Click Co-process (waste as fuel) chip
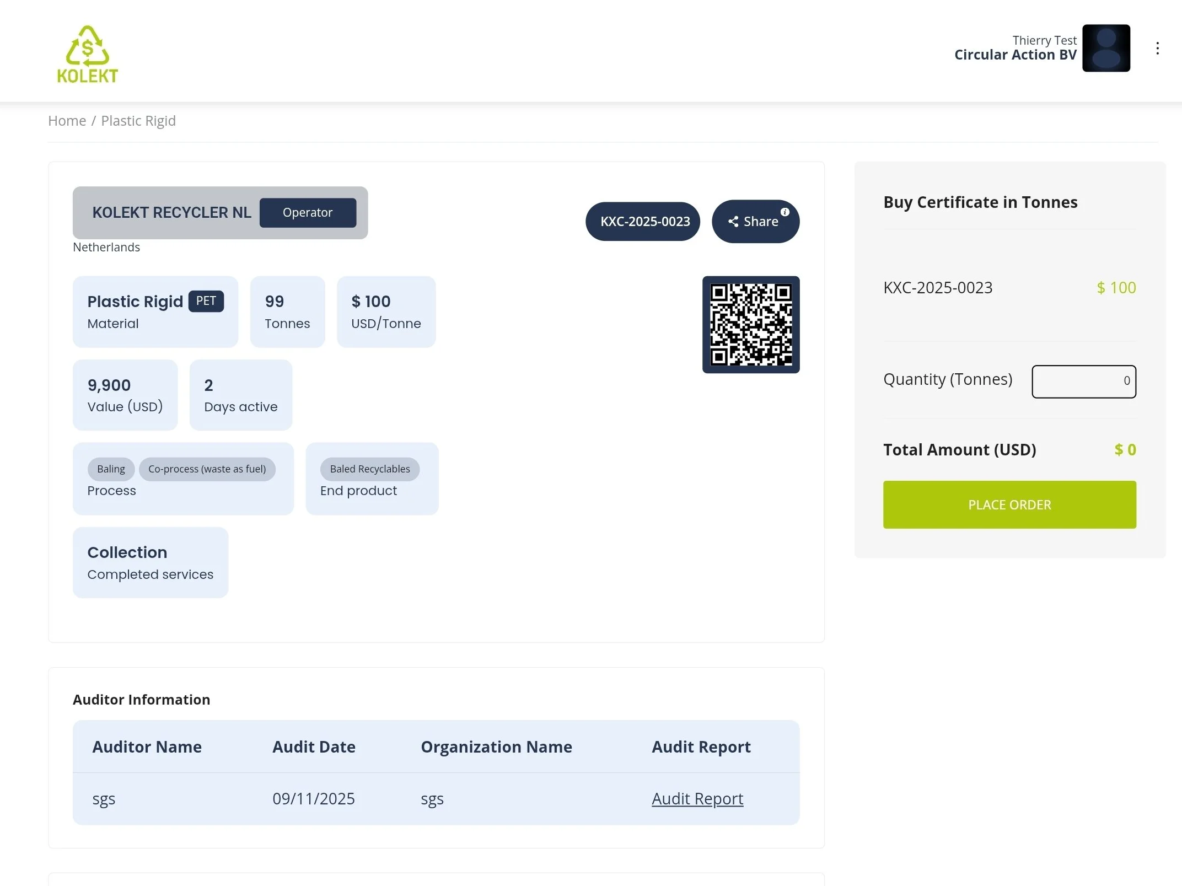1182x886 pixels. (207, 469)
